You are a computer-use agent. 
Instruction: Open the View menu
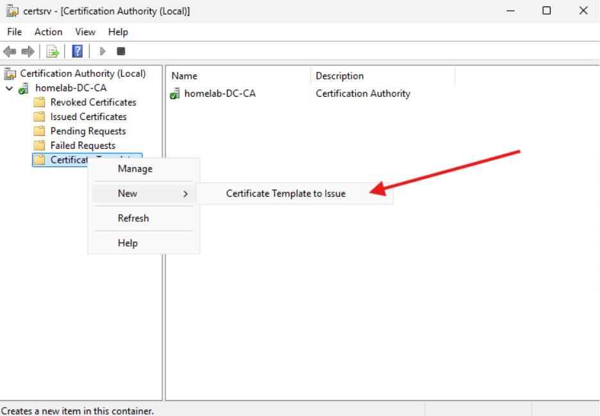(85, 31)
